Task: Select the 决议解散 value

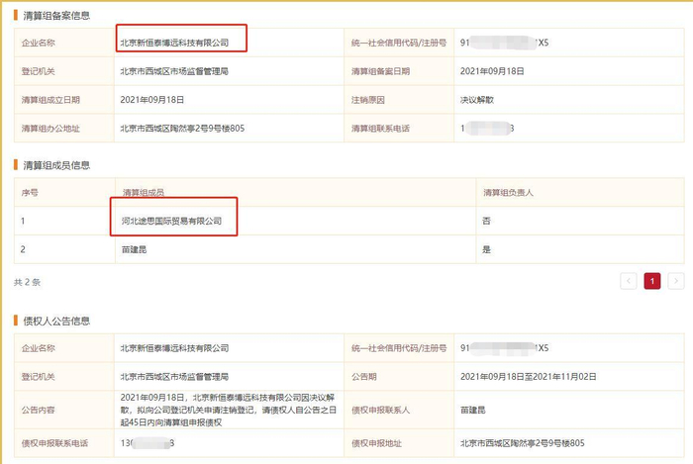Action: click(x=477, y=100)
